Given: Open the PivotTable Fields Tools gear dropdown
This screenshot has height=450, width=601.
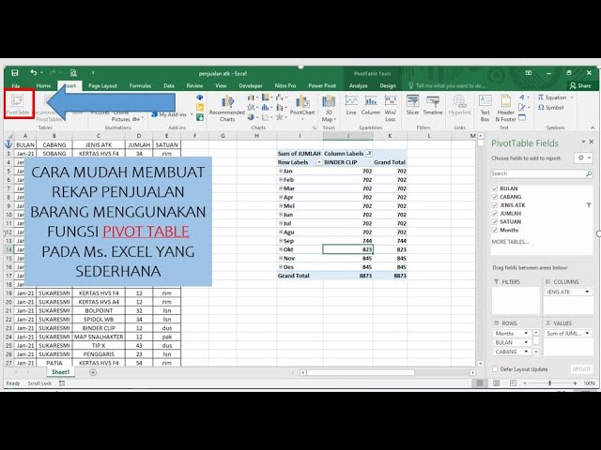Looking at the screenshot, I should click(583, 158).
